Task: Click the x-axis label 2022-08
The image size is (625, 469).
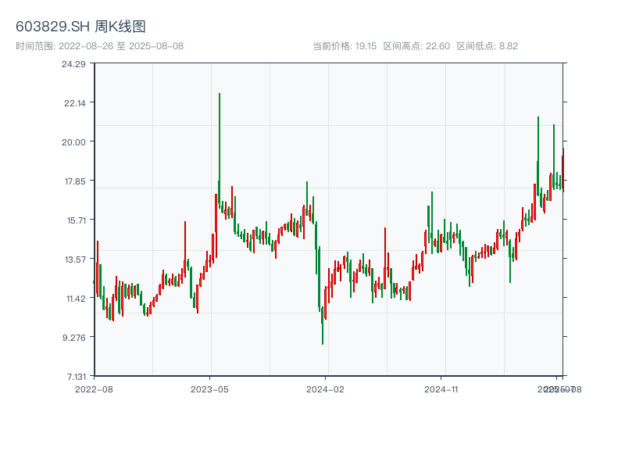Action: coord(94,389)
